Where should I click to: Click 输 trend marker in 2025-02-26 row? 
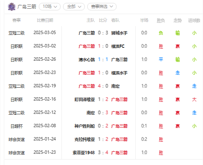pos(178,59)
